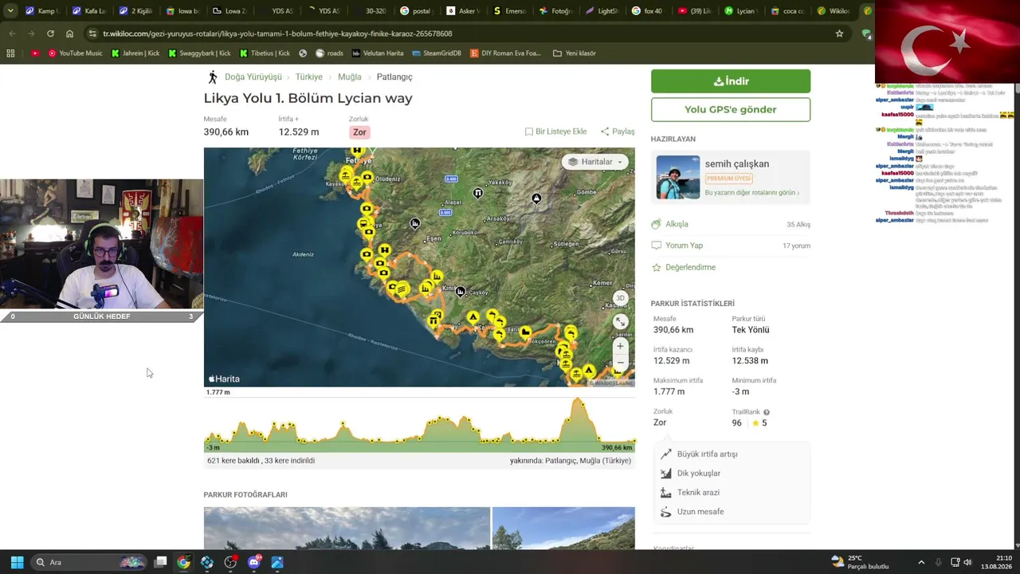Click the taskbar Ara search box
The width and height of the screenshot is (1020, 574).
89,562
